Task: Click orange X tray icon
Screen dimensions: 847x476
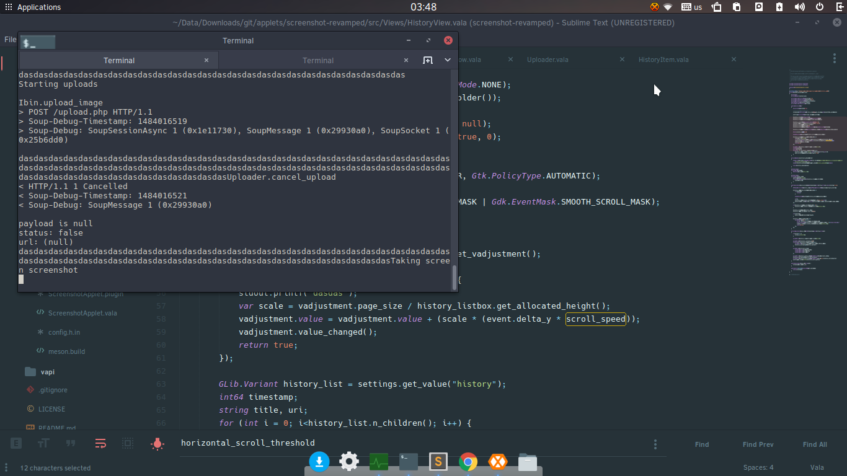Action: tap(655, 7)
